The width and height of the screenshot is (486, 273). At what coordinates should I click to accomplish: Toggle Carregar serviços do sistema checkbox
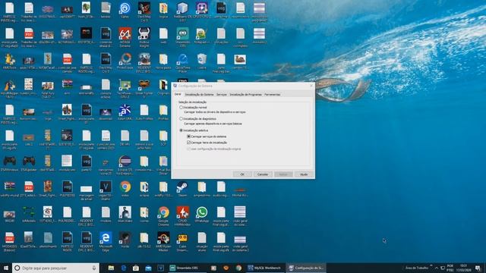(188, 136)
